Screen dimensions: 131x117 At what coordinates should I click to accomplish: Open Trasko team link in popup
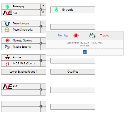click(105, 36)
